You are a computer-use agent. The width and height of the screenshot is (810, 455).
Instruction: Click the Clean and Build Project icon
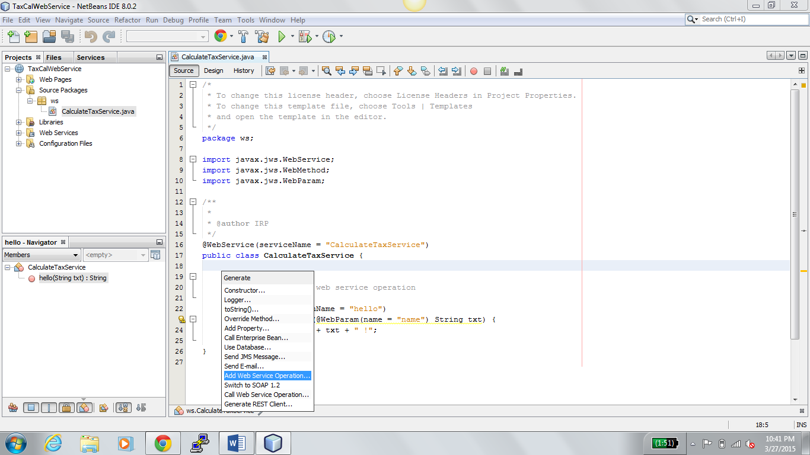point(262,37)
